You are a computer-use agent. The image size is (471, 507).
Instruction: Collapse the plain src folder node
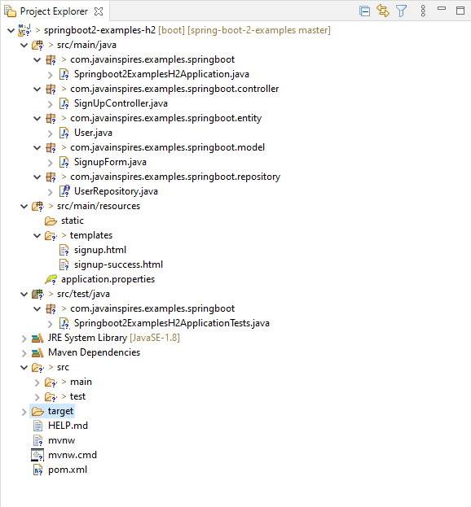point(24,367)
